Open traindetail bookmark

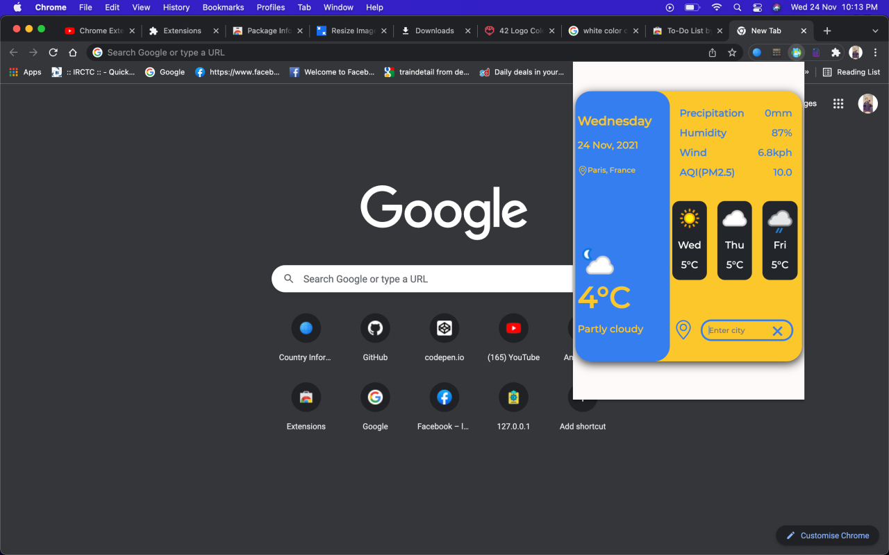tap(427, 72)
